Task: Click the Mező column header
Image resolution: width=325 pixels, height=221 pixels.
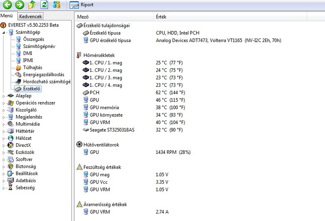Action: click(114, 17)
